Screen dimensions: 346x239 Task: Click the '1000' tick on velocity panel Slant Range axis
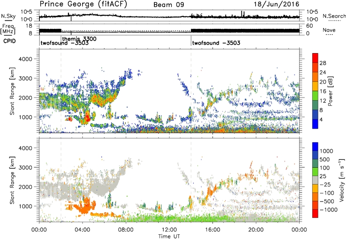25,206
